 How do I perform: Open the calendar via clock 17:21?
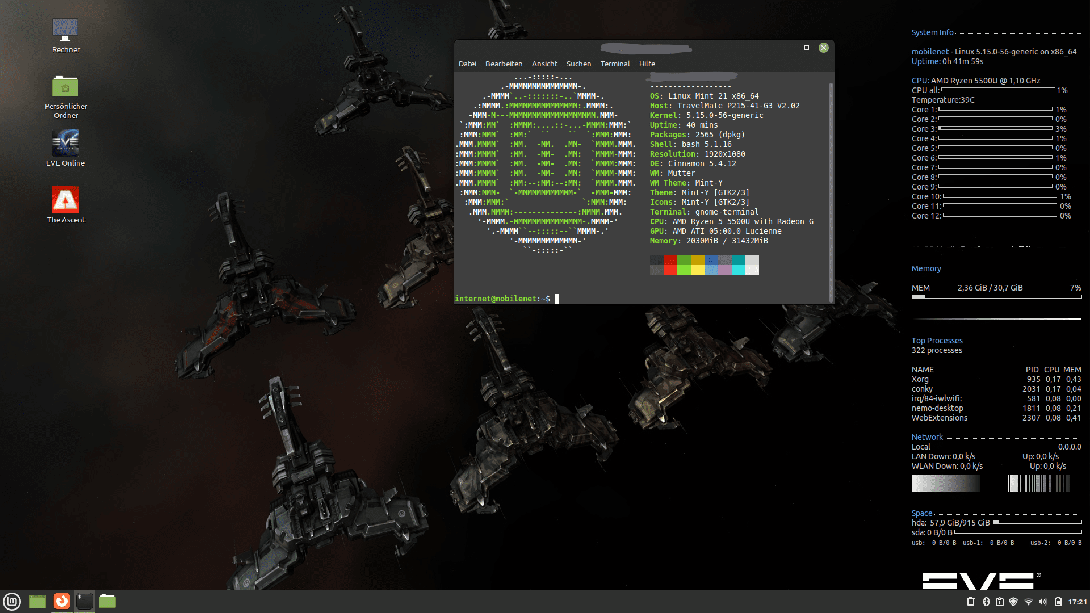pos(1077,602)
